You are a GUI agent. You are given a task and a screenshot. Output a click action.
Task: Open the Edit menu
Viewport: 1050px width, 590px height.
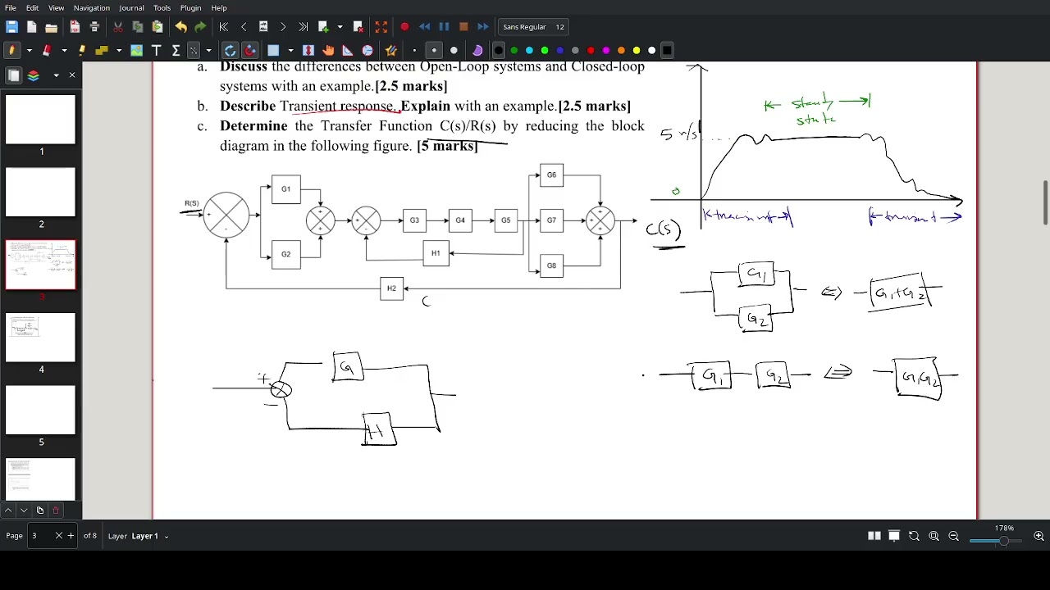pyautogui.click(x=32, y=7)
